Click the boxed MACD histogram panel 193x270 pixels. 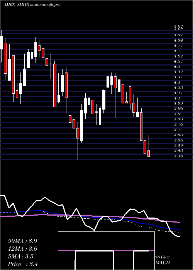coord(106,251)
